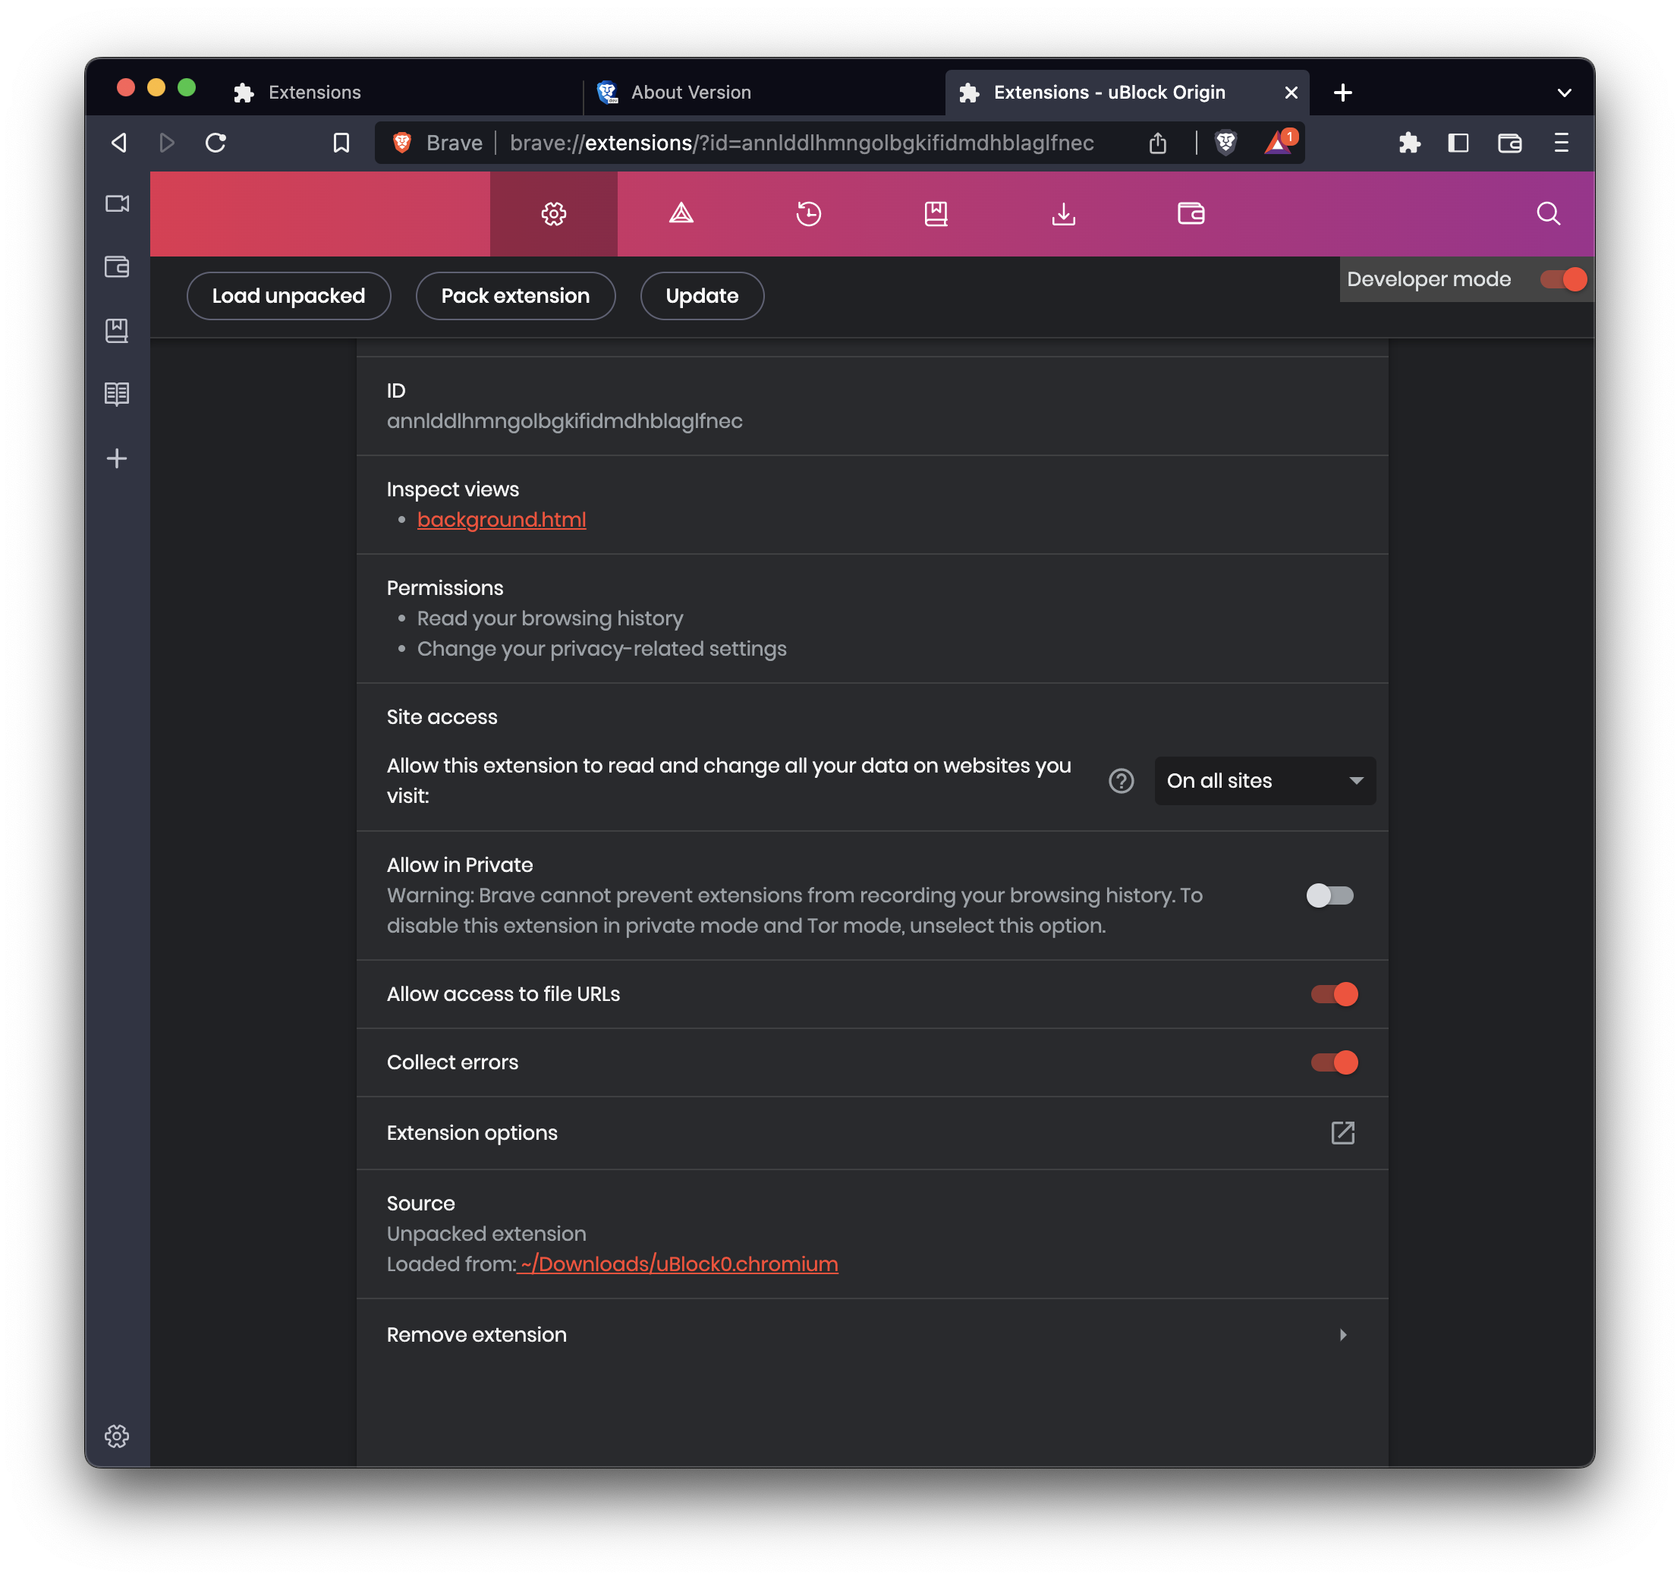
Task: Click the Load unpacked button
Action: [x=288, y=296]
